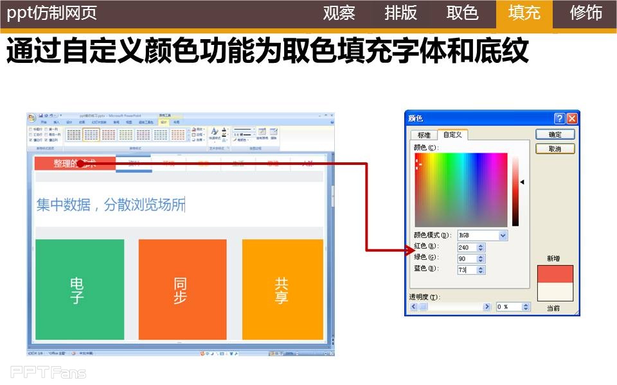Screen dimensions: 617x385
Task: Click the WordArt quick styles icon
Action: pyautogui.click(x=214, y=133)
